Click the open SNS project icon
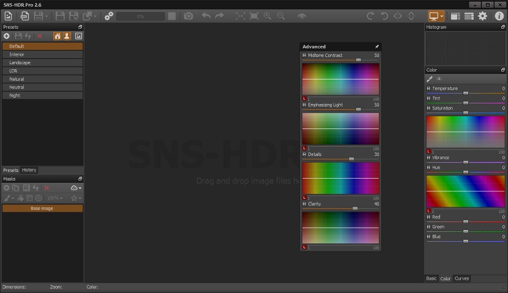The image size is (508, 293). pyautogui.click(x=24, y=16)
